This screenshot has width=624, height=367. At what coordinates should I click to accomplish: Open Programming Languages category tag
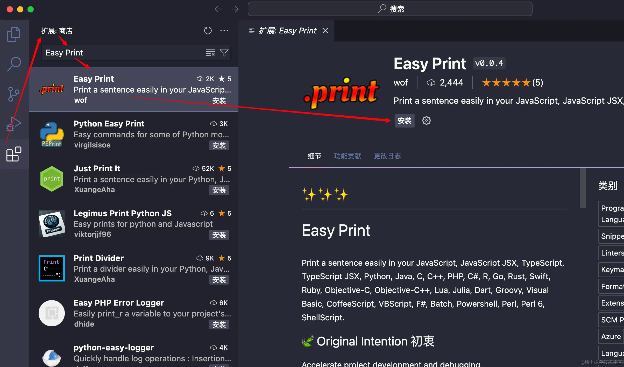pos(612,214)
